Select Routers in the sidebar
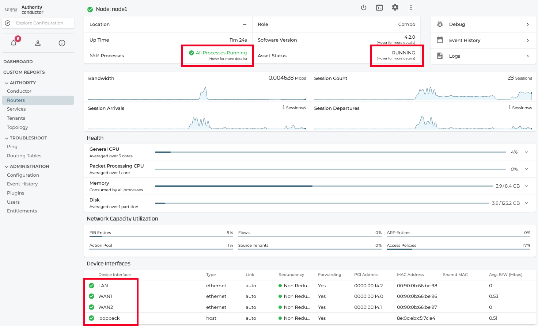Image resolution: width=538 pixels, height=326 pixels. click(16, 100)
